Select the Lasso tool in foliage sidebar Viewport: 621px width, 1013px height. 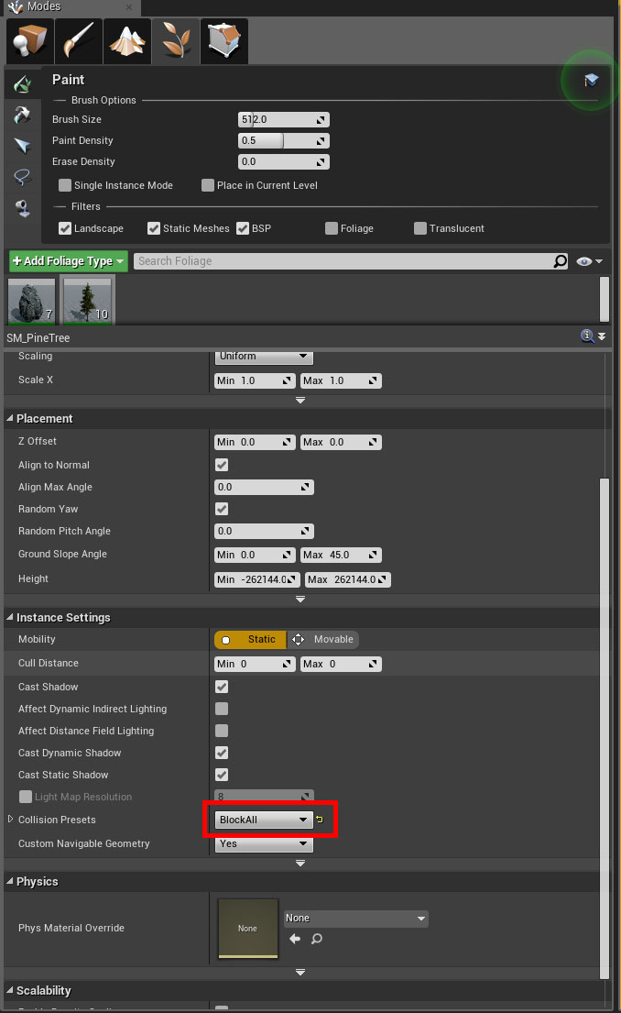tap(22, 177)
